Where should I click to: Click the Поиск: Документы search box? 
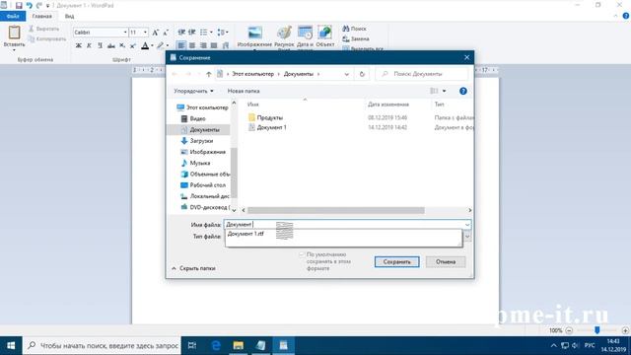click(x=422, y=74)
